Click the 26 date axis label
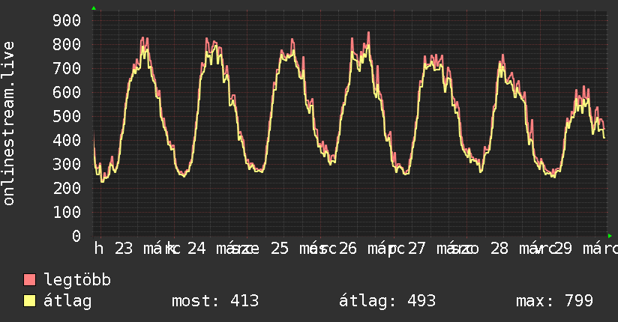The width and height of the screenshot is (618, 322). [348, 249]
